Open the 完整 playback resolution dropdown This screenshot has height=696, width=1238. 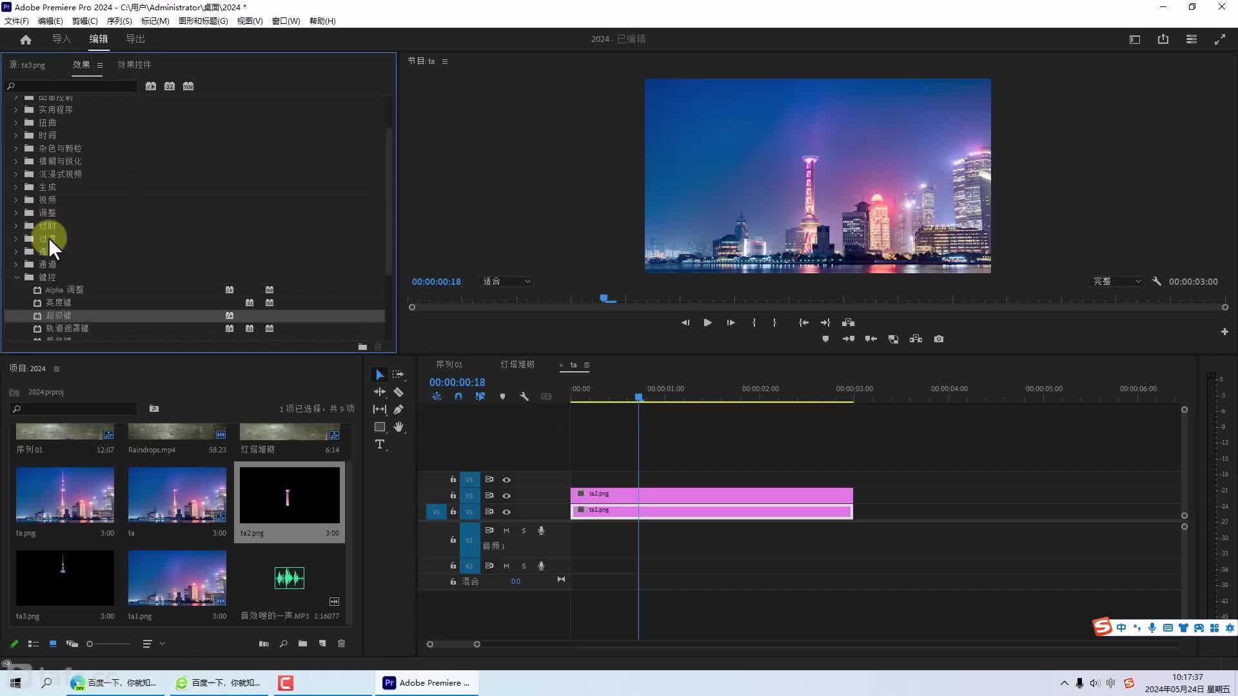[x=1116, y=282]
